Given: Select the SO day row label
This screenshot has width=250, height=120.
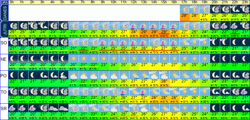Looking at the screenshot, I should (4, 43).
